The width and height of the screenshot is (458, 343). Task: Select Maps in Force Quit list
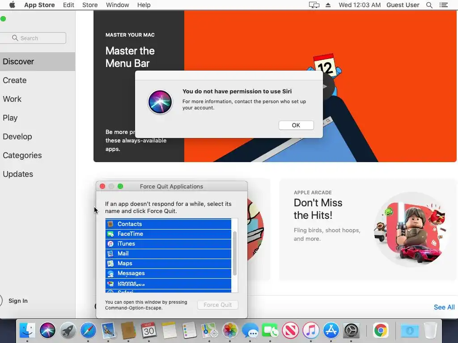click(168, 264)
